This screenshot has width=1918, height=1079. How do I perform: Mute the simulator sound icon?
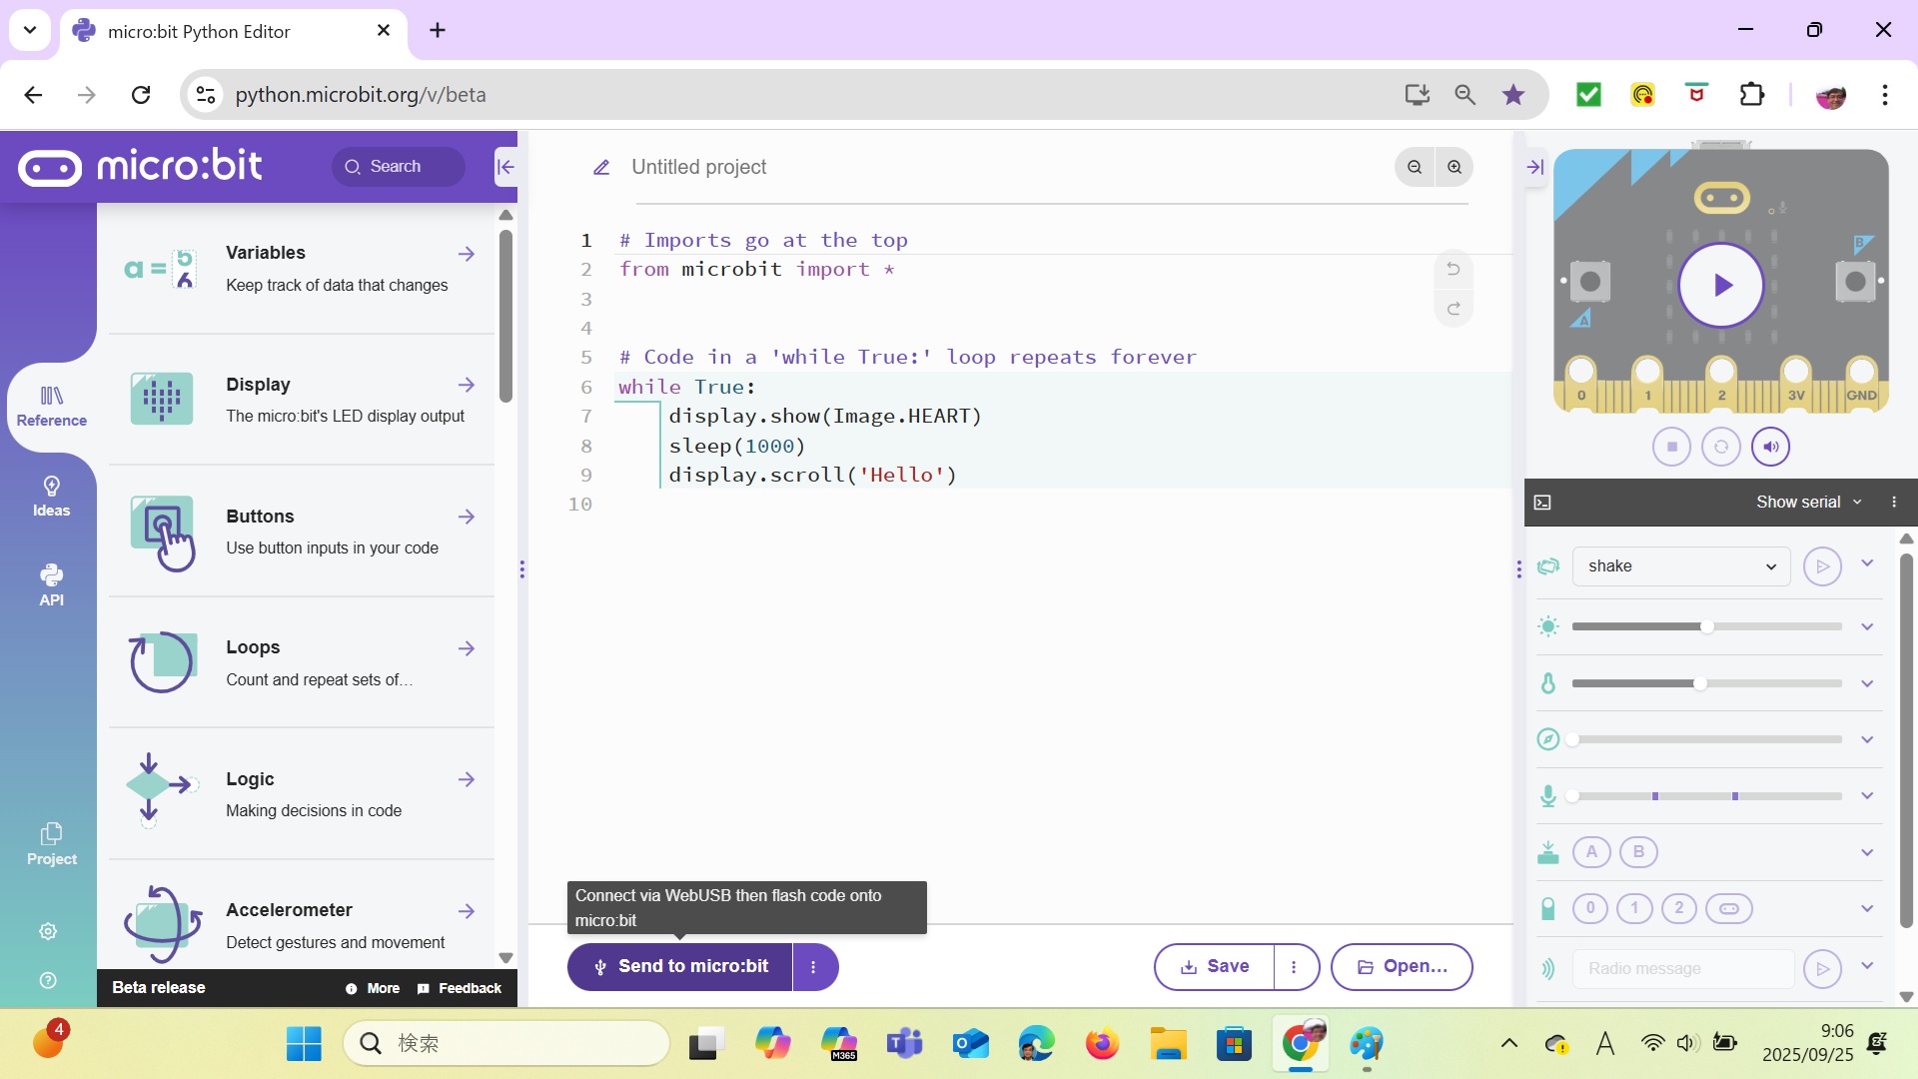click(x=1770, y=447)
